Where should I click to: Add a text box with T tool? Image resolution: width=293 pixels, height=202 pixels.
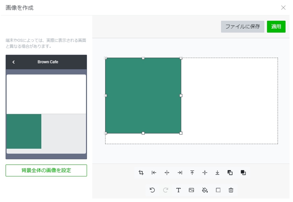pyautogui.click(x=178, y=190)
